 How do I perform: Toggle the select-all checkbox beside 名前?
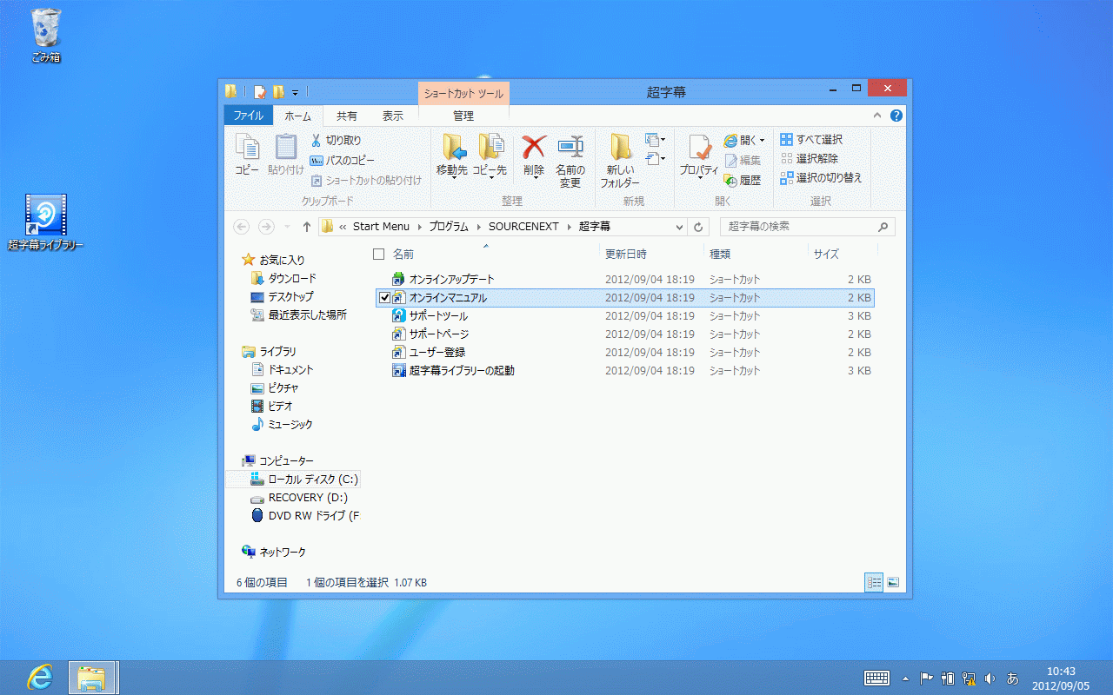[378, 254]
